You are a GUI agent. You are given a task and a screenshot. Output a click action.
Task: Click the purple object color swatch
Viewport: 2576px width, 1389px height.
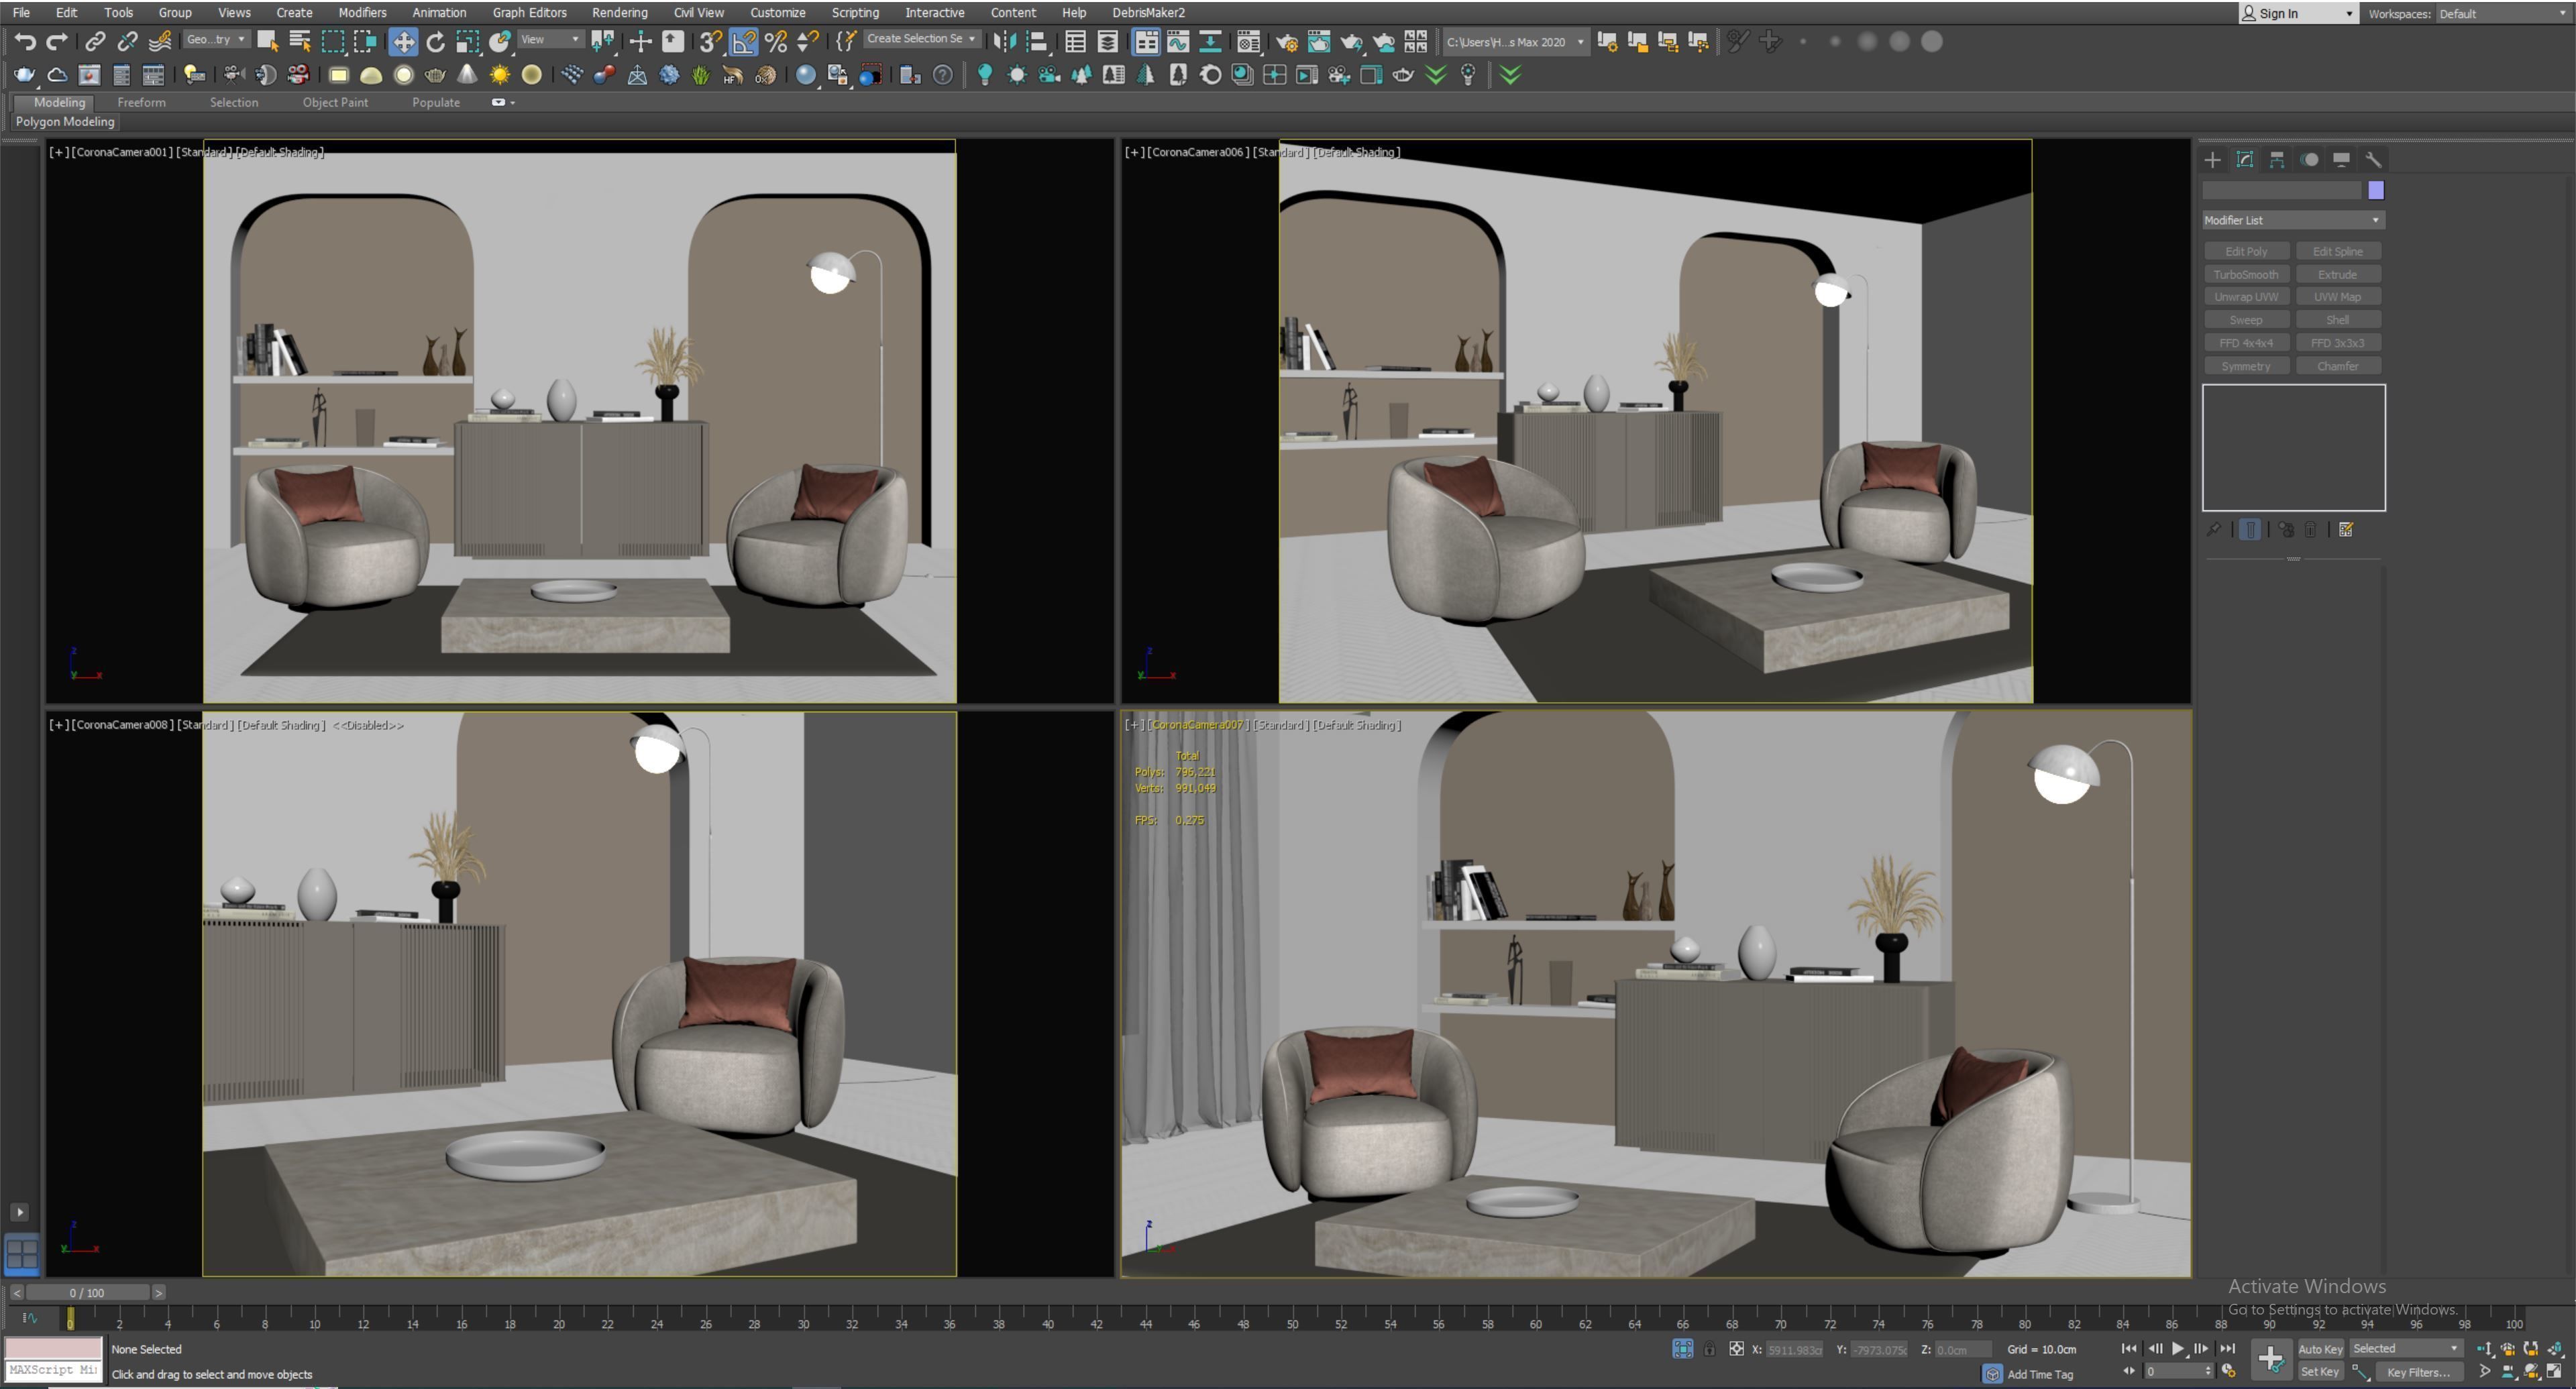coord(2376,190)
